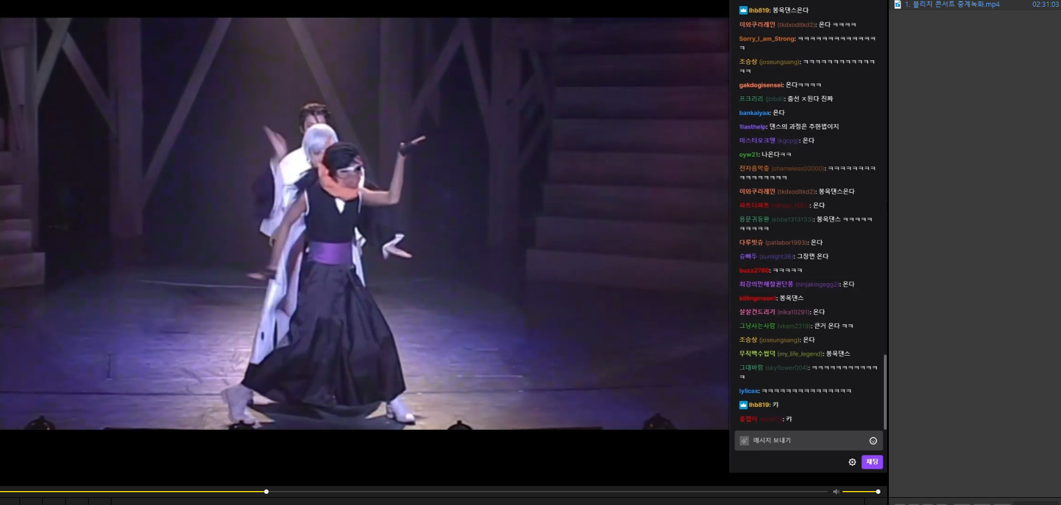The width and height of the screenshot is (1061, 505).
Task: Open the emoji picker in chat box
Action: (x=873, y=441)
